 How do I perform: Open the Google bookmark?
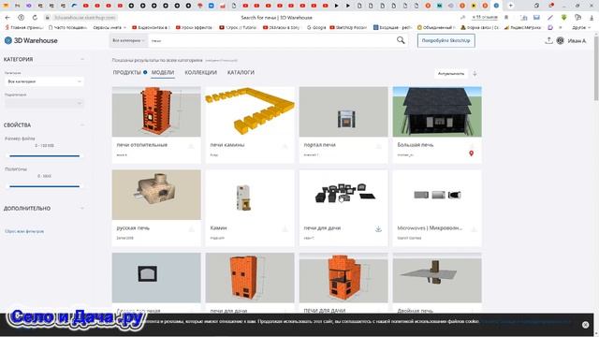click(x=316, y=27)
